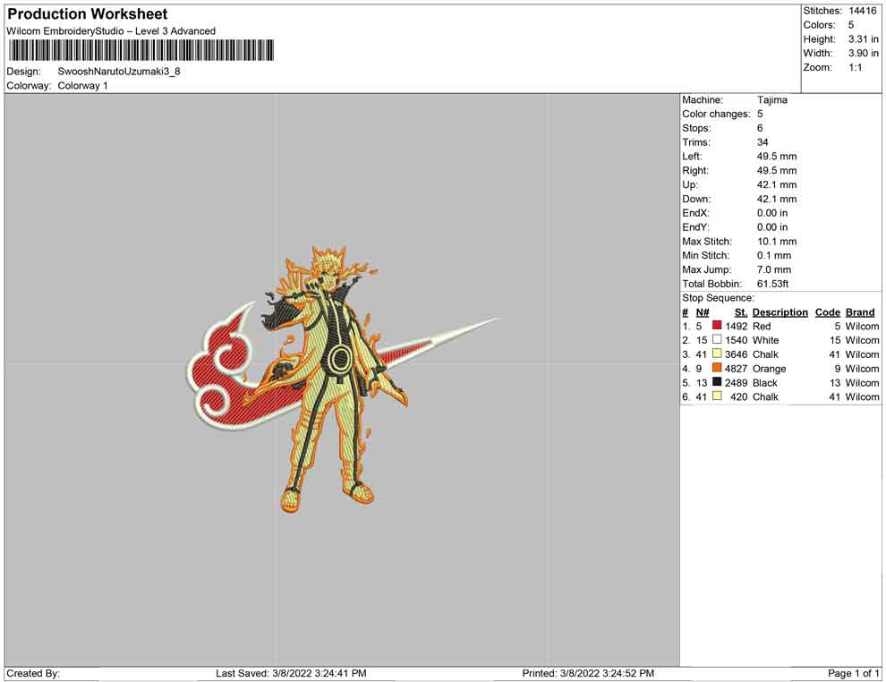886x682 pixels.
Task: Click the white swatch for 1540 White
Action: [x=717, y=339]
